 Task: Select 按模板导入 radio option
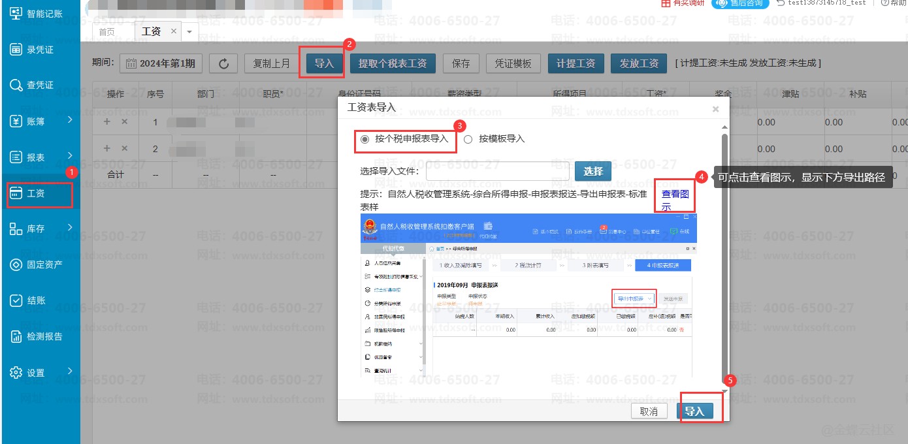click(468, 139)
